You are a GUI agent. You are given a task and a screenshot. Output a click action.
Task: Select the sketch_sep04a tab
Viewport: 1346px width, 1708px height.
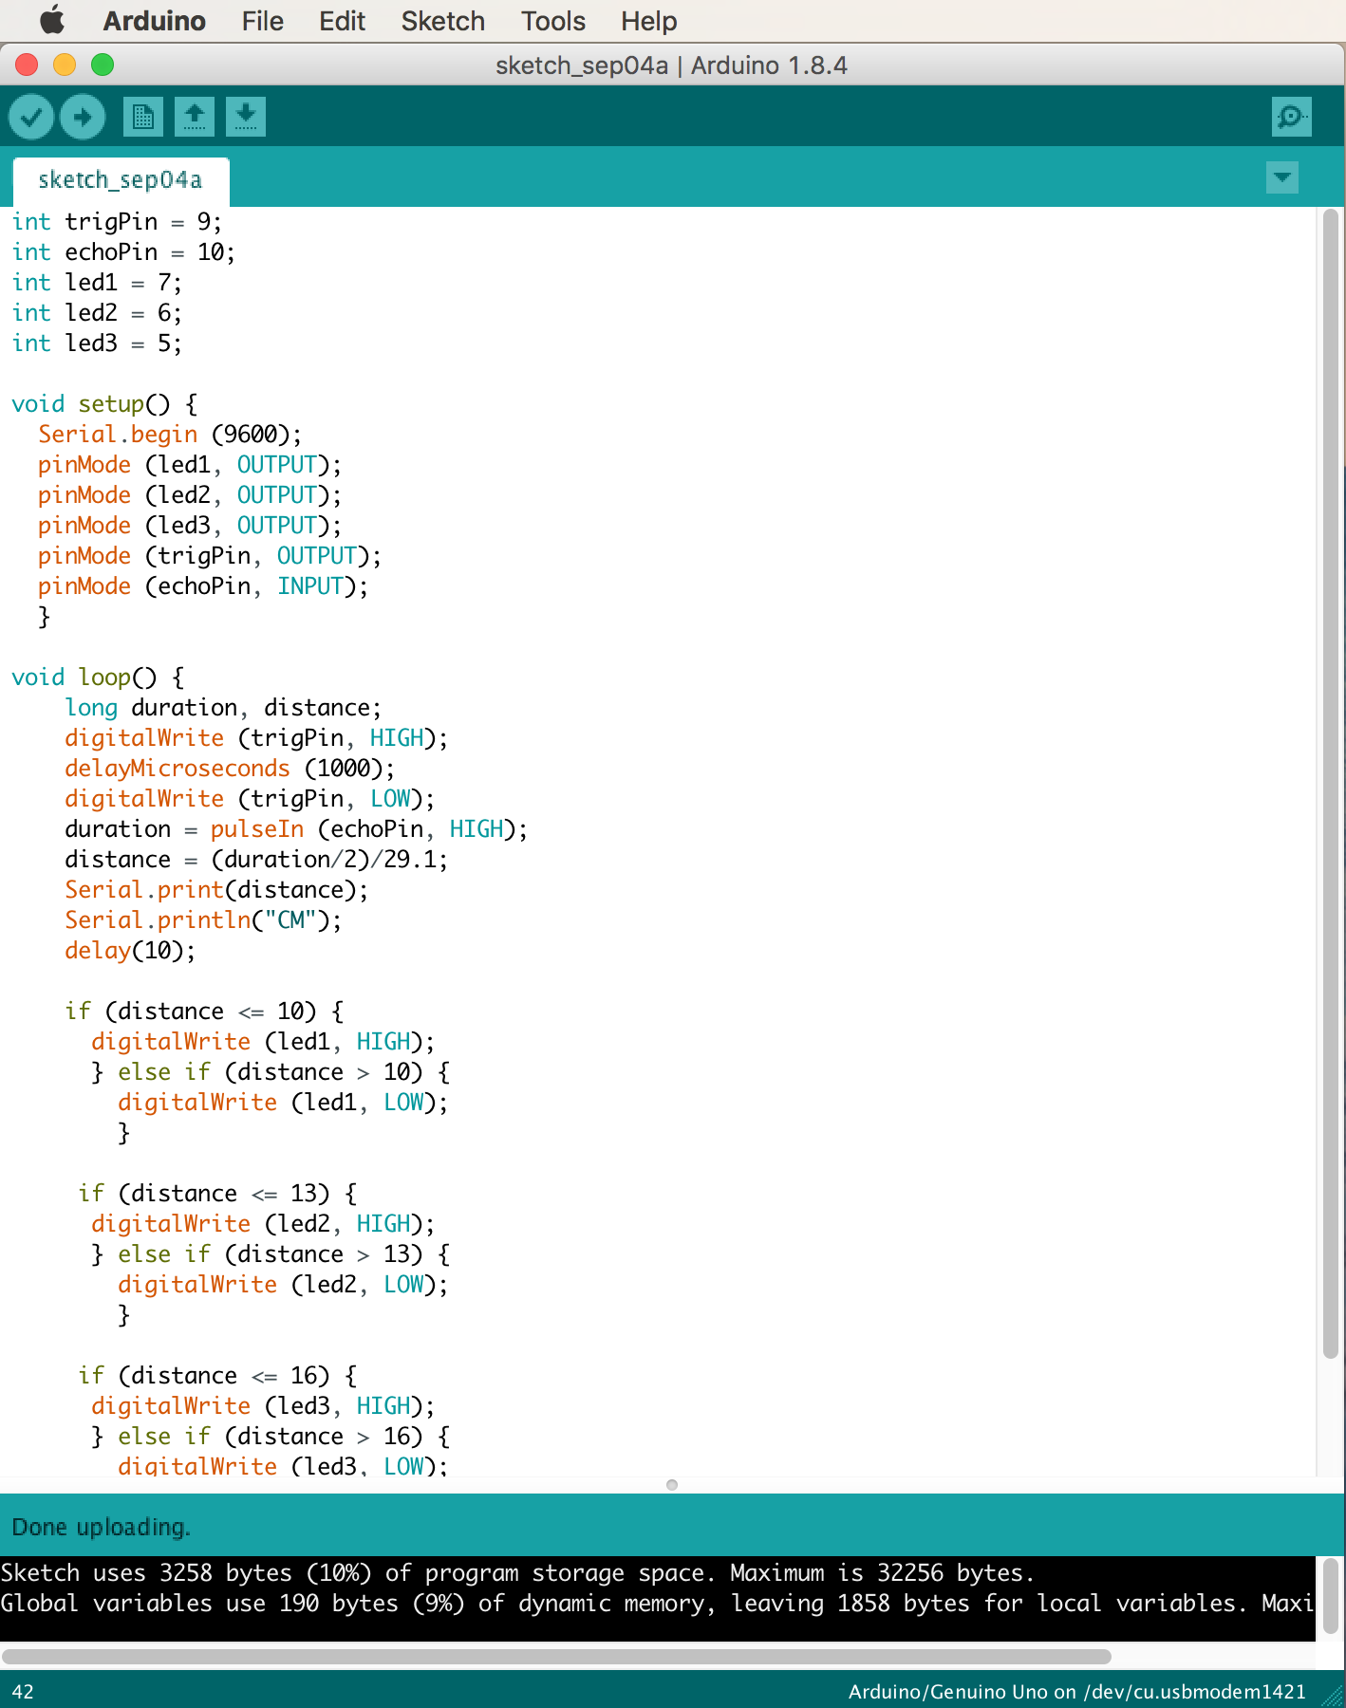pos(121,180)
